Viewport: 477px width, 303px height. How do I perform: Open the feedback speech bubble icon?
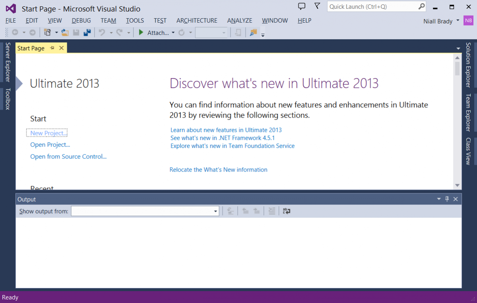pos(302,6)
